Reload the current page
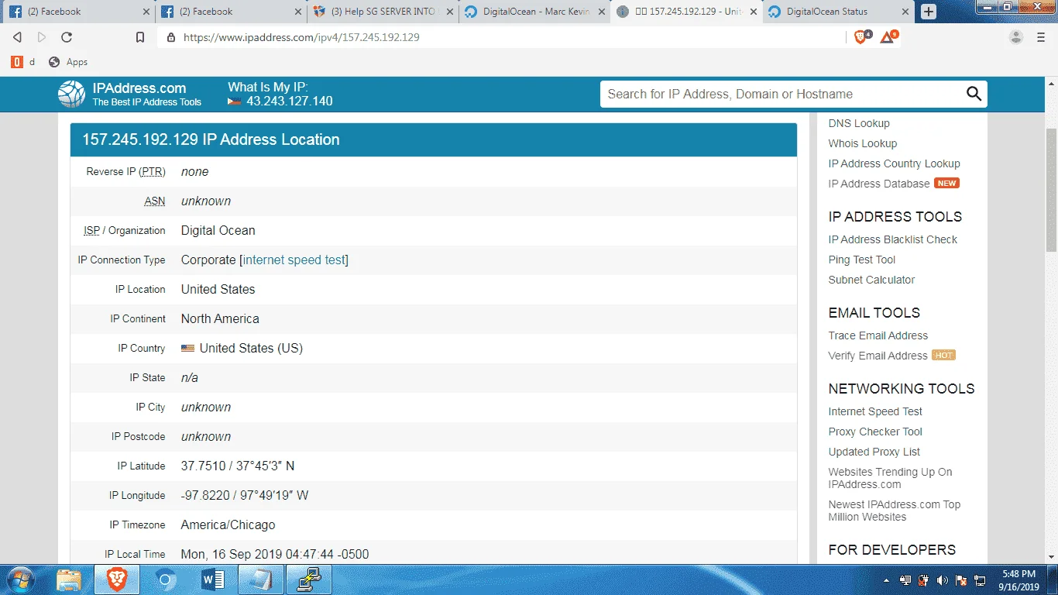 click(67, 37)
